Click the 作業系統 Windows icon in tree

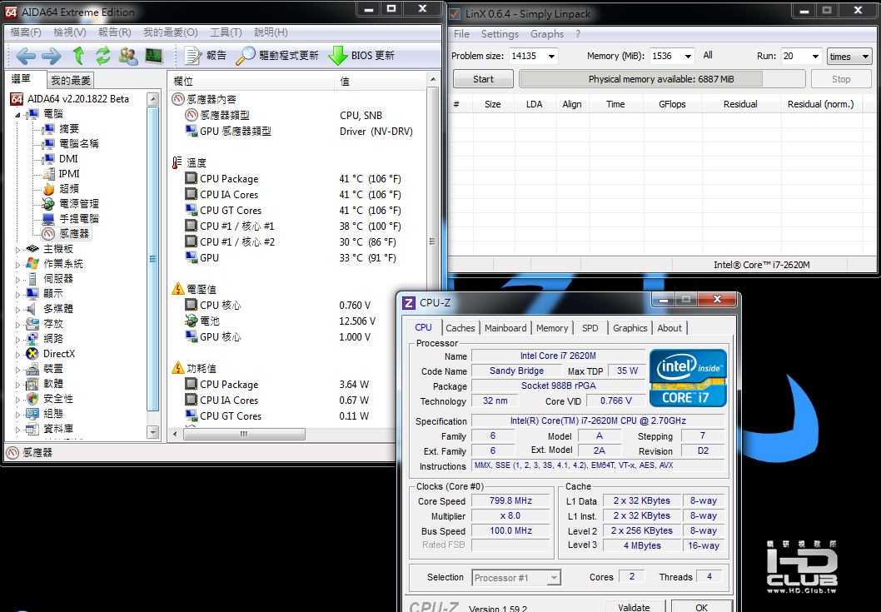point(32,264)
